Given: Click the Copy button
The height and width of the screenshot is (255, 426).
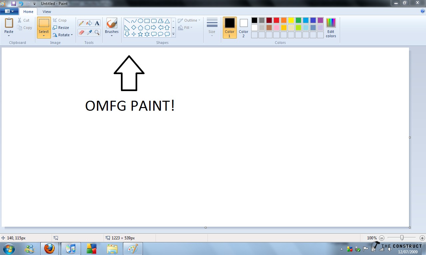Looking at the screenshot, I should tap(25, 28).
